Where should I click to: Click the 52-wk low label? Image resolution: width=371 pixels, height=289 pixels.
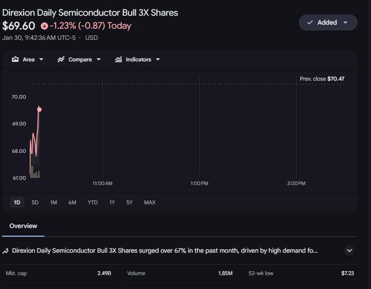tap(261, 273)
